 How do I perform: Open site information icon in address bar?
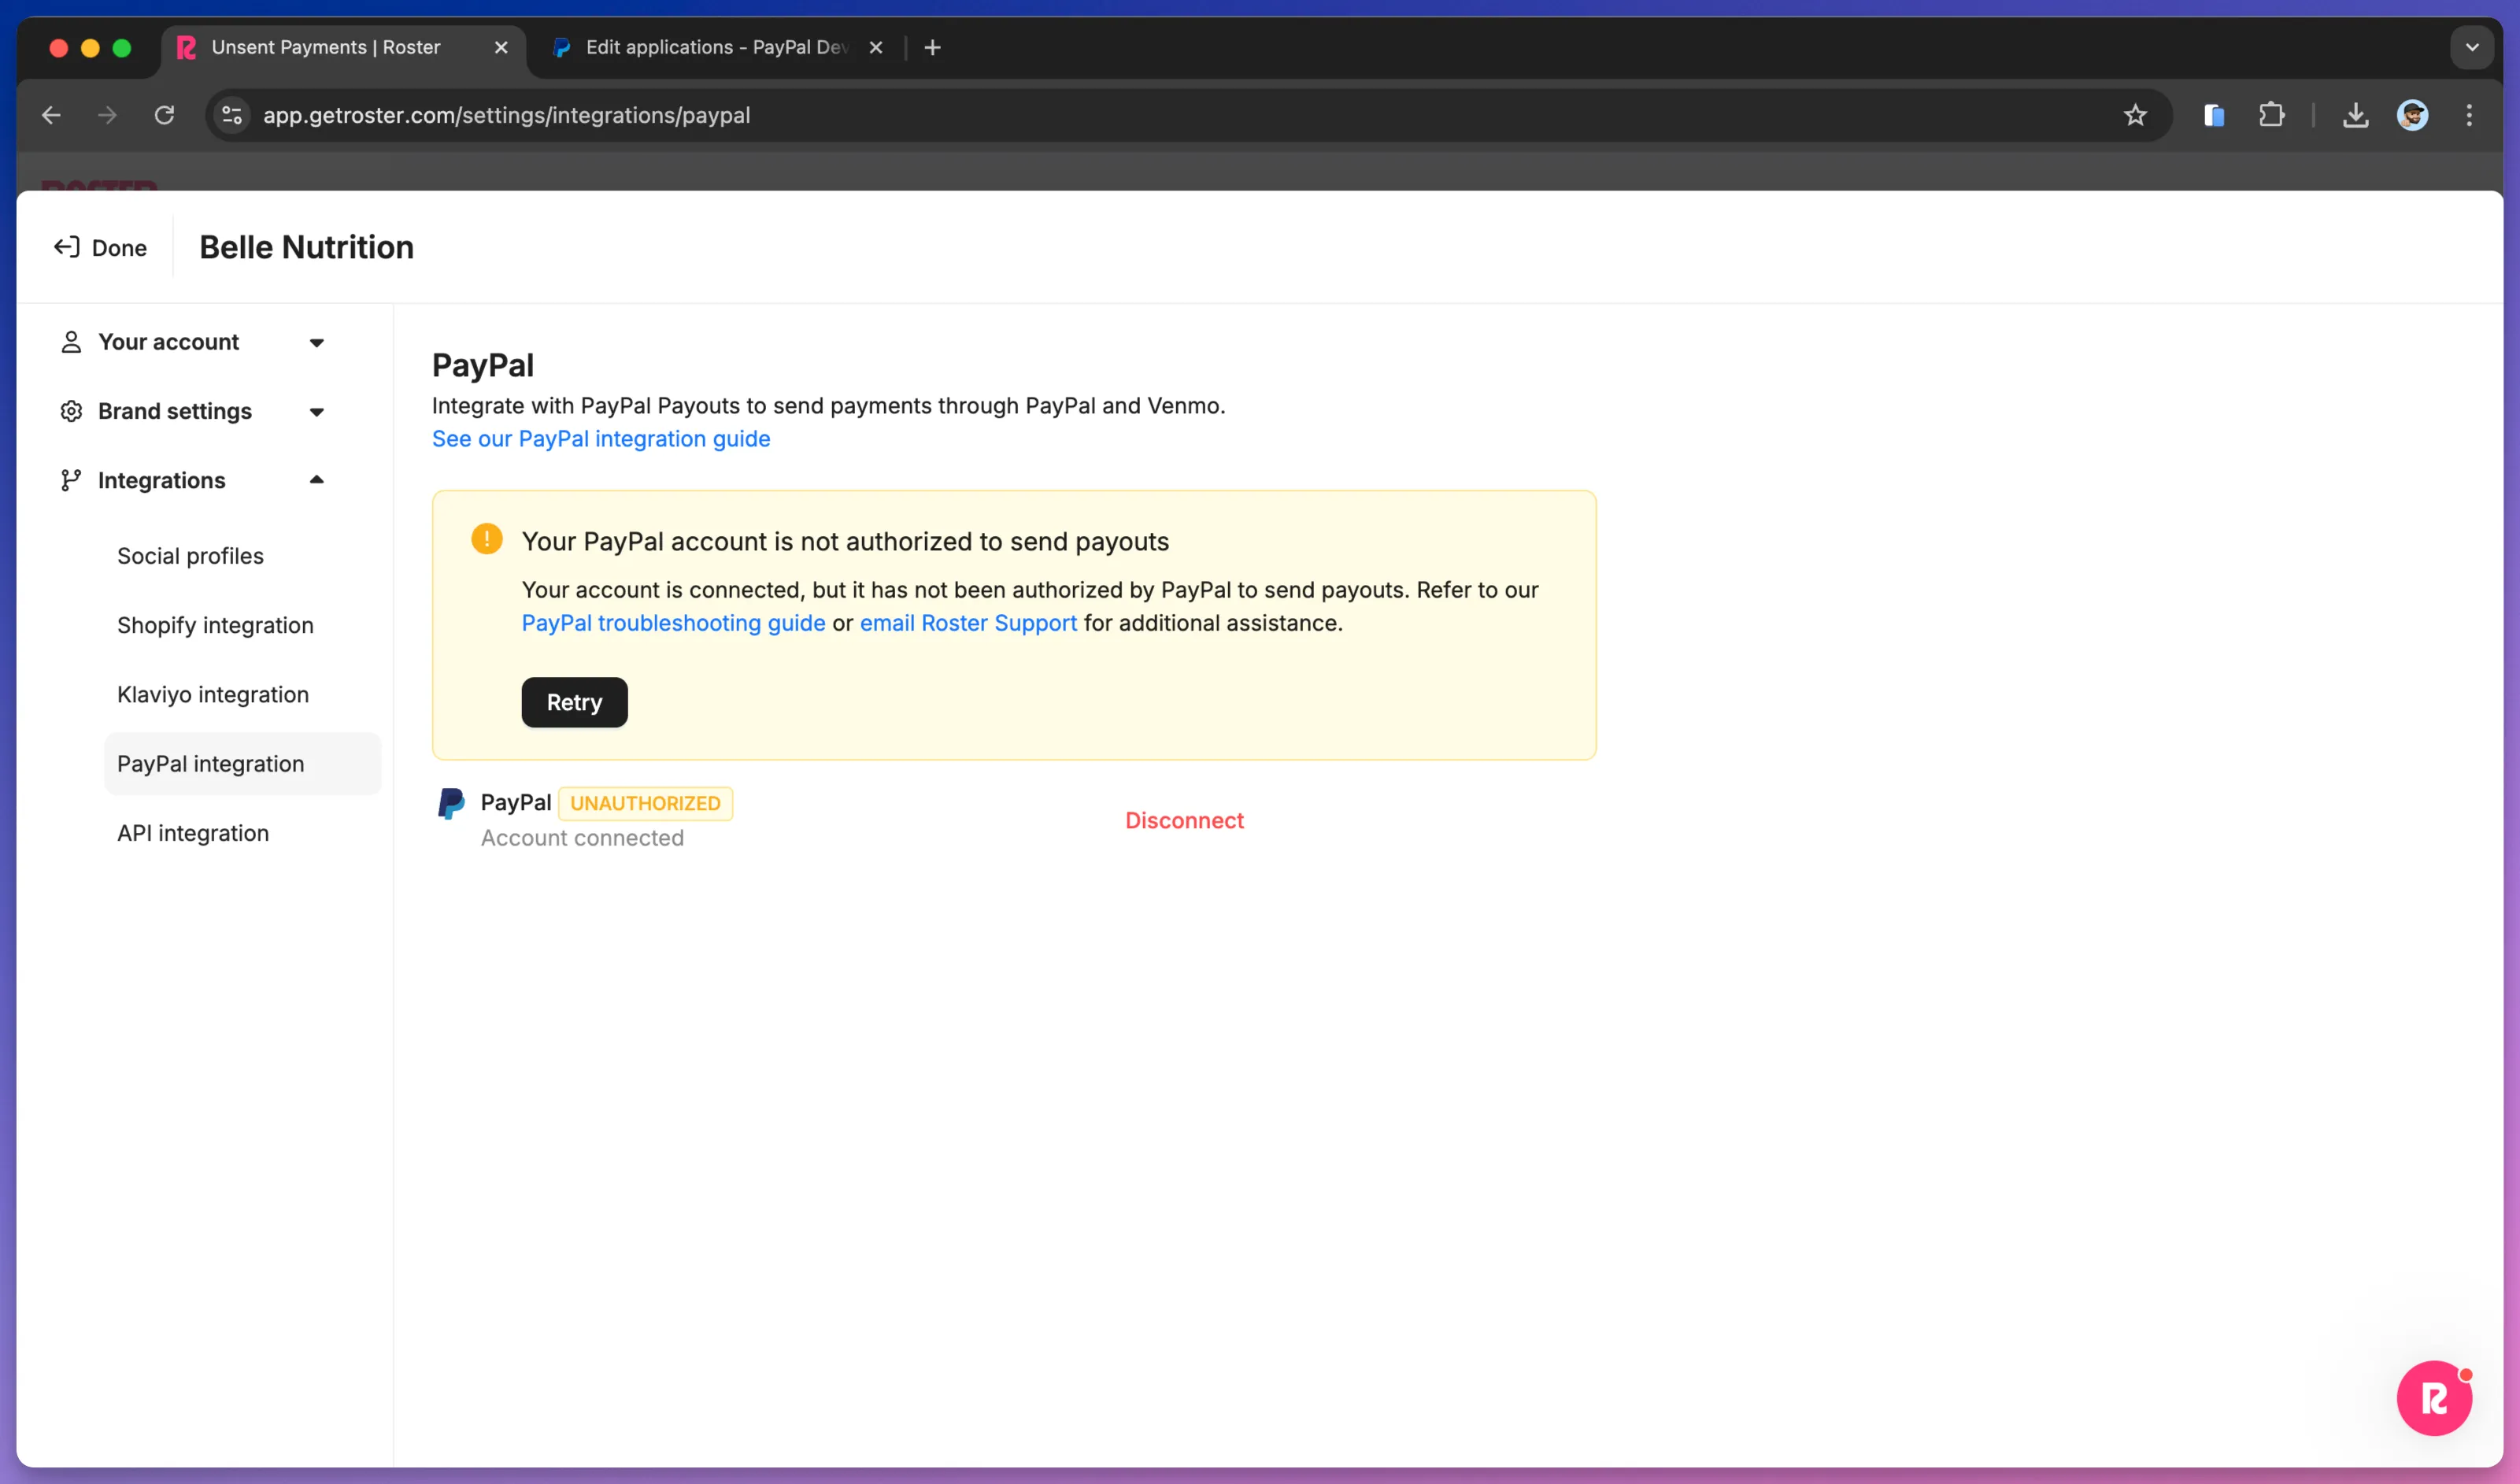pyautogui.click(x=232, y=115)
